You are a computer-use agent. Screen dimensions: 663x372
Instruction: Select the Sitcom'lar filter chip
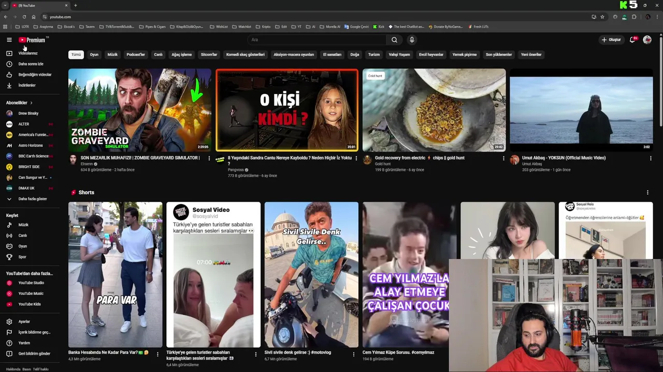pyautogui.click(x=209, y=54)
